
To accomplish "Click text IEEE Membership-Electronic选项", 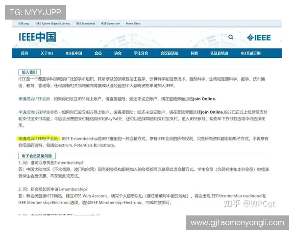I will 48,203.
